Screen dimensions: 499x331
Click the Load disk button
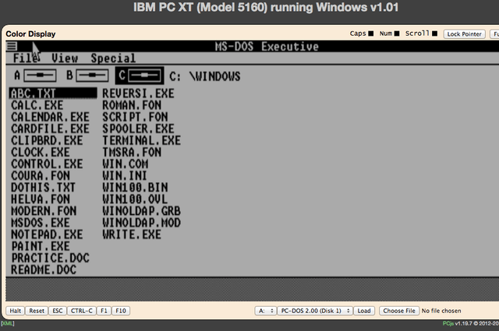[x=364, y=311]
